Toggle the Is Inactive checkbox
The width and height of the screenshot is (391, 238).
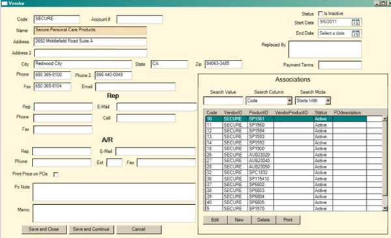point(321,14)
